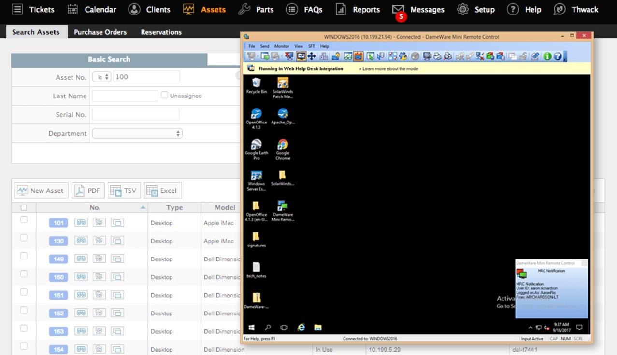Check the box for asset 153 row
Screen dimensions: 617x355
24,328
